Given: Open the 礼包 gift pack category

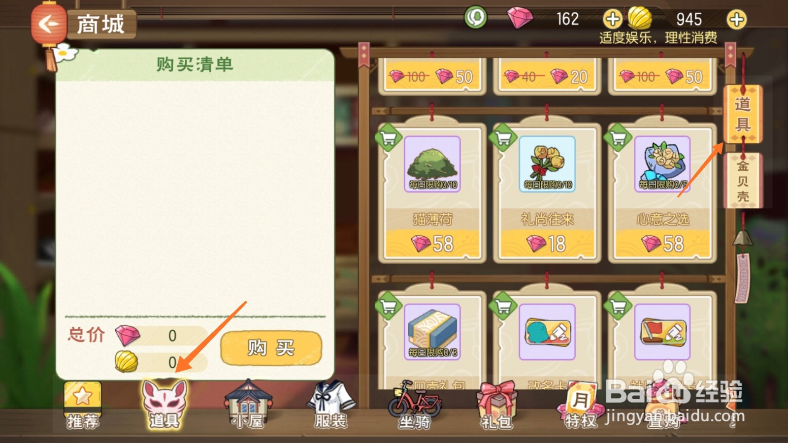Looking at the screenshot, I should tap(496, 406).
